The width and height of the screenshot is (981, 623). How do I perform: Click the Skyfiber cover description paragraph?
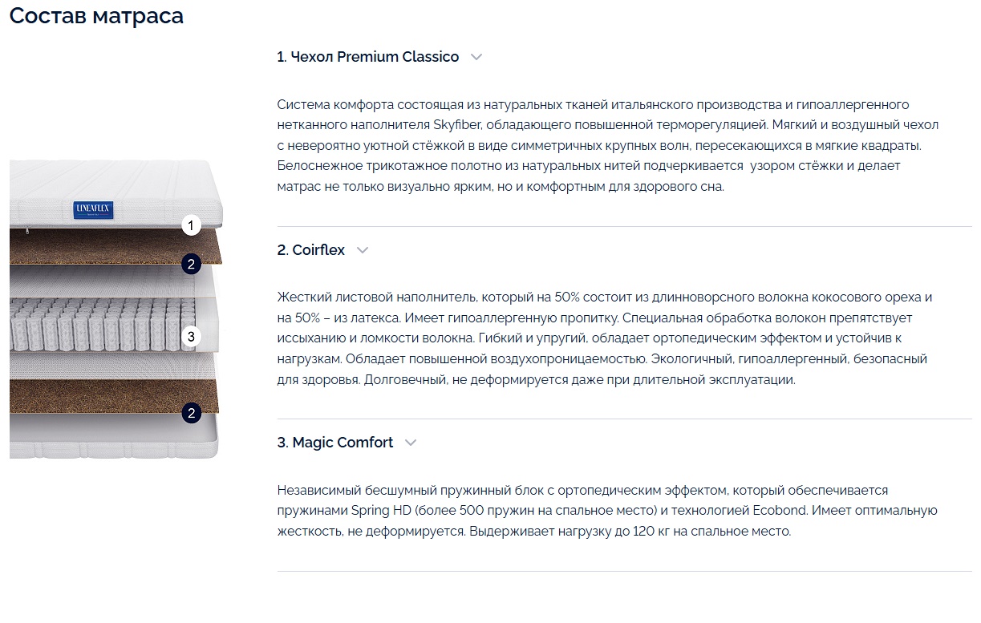point(608,146)
